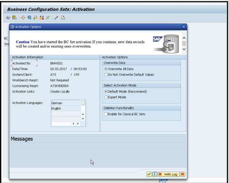
Task: Cancel dialog with the red X button
Action: point(182,174)
